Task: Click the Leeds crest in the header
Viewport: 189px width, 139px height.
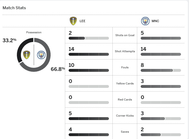Action: point(73,21)
